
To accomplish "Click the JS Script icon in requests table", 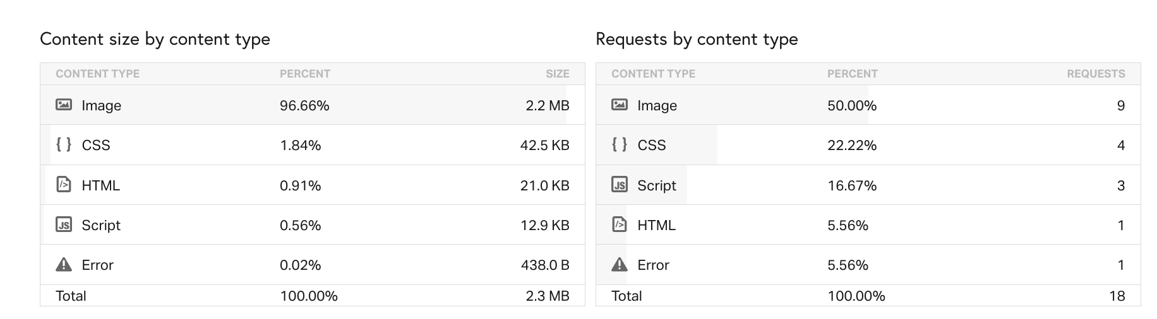I will click(x=620, y=185).
